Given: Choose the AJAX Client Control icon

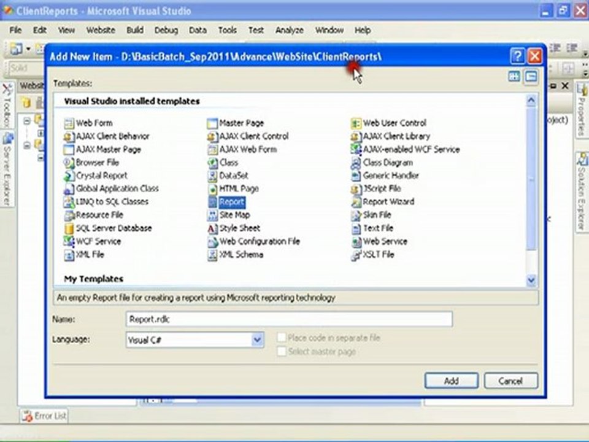Looking at the screenshot, I should pos(212,136).
